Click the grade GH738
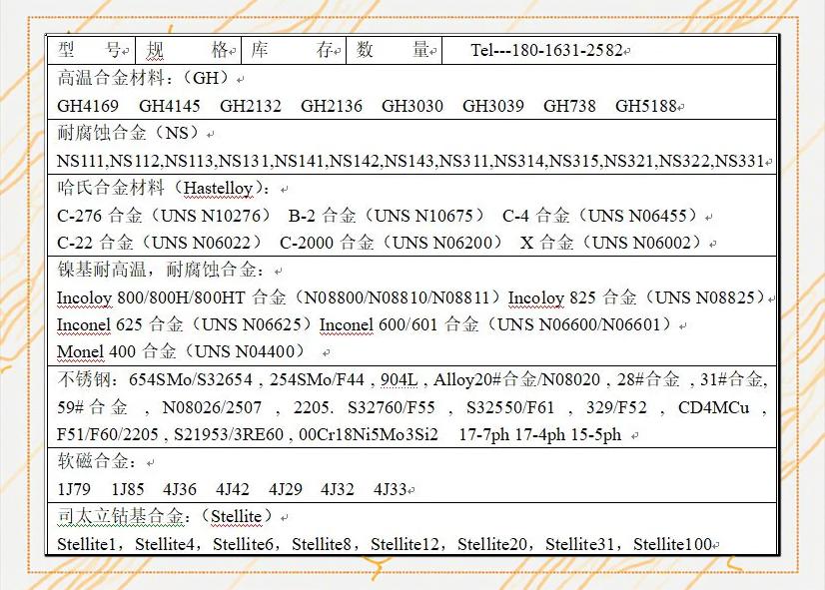The width and height of the screenshot is (825, 590). [570, 106]
